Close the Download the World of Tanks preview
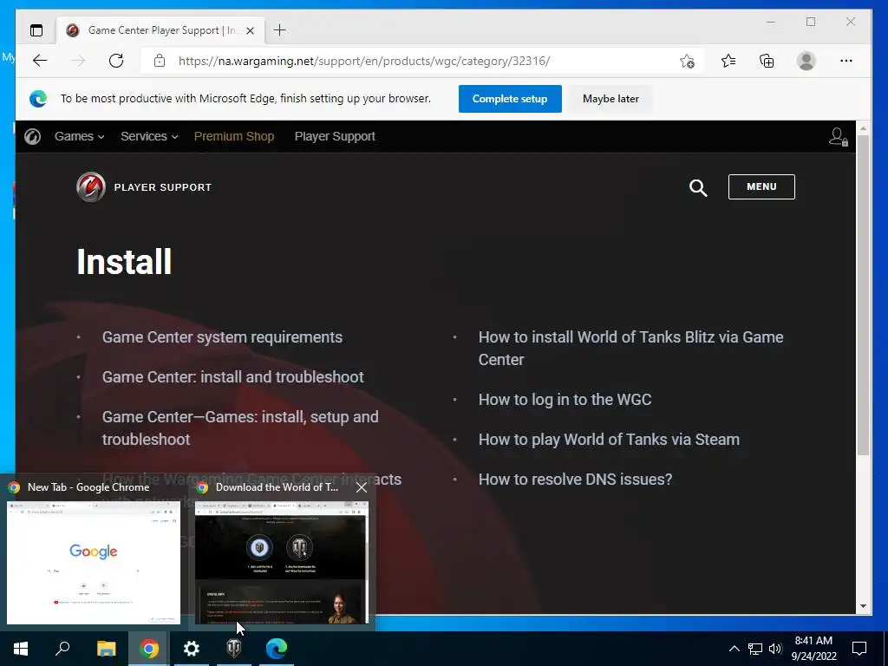Image resolution: width=888 pixels, height=666 pixels. [362, 487]
